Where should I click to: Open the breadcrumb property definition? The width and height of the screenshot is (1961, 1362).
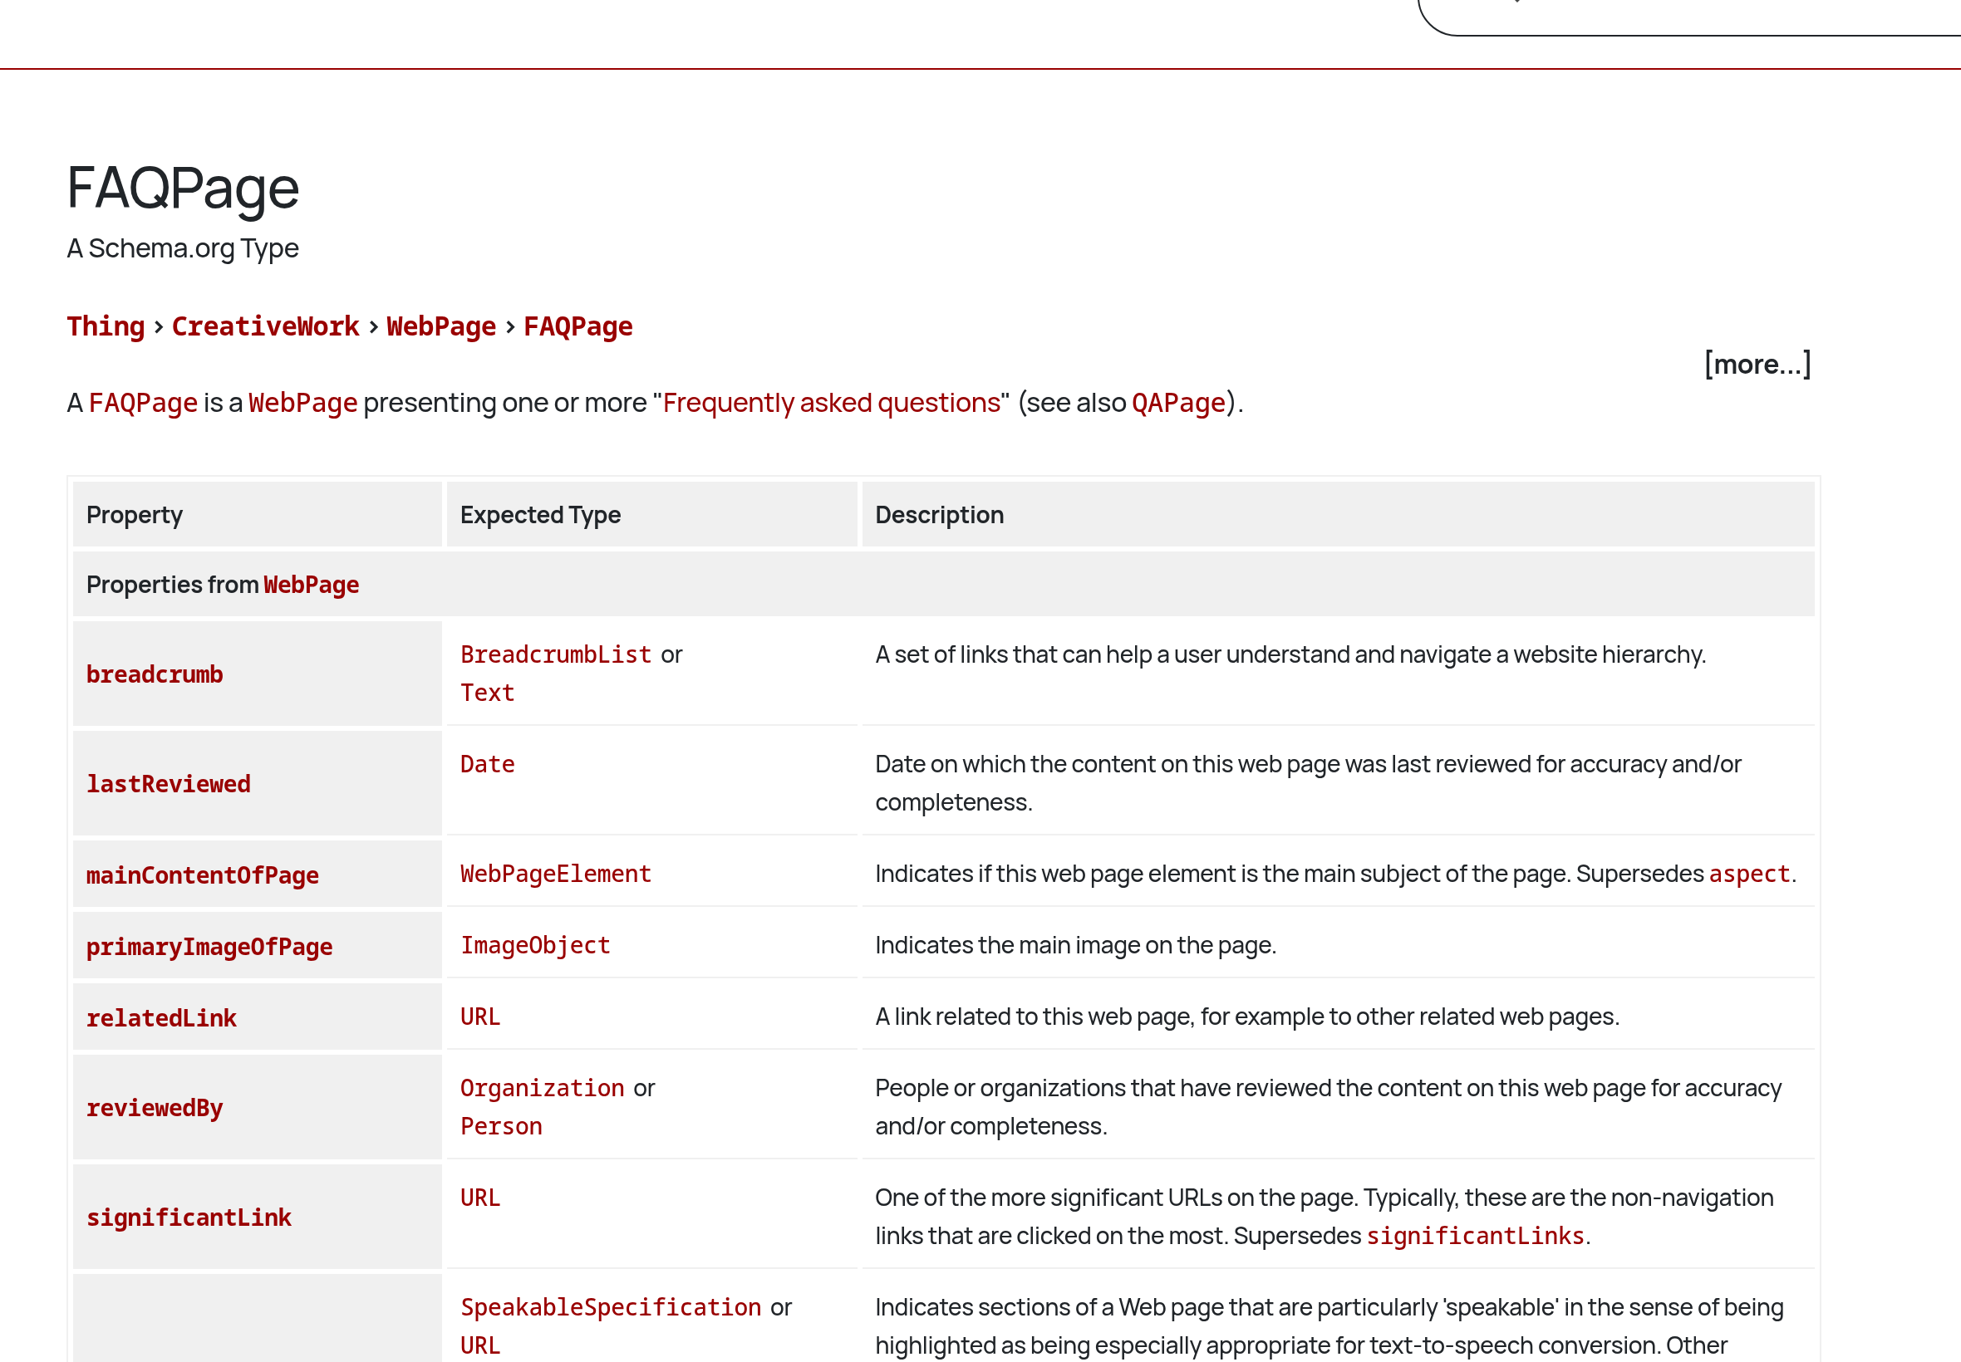coord(155,674)
